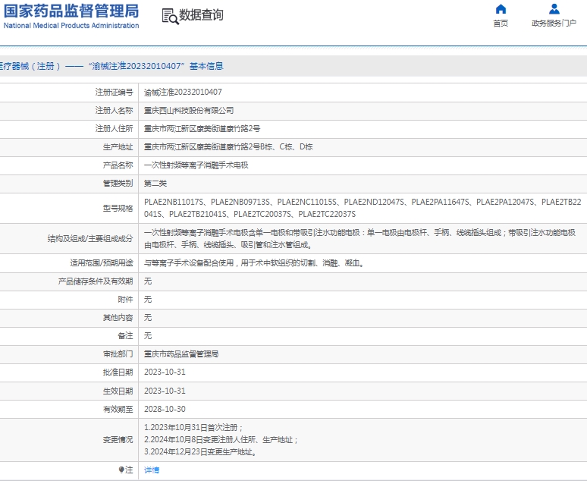
Task: Click the 注册人住所 row label
Action: (x=115, y=128)
